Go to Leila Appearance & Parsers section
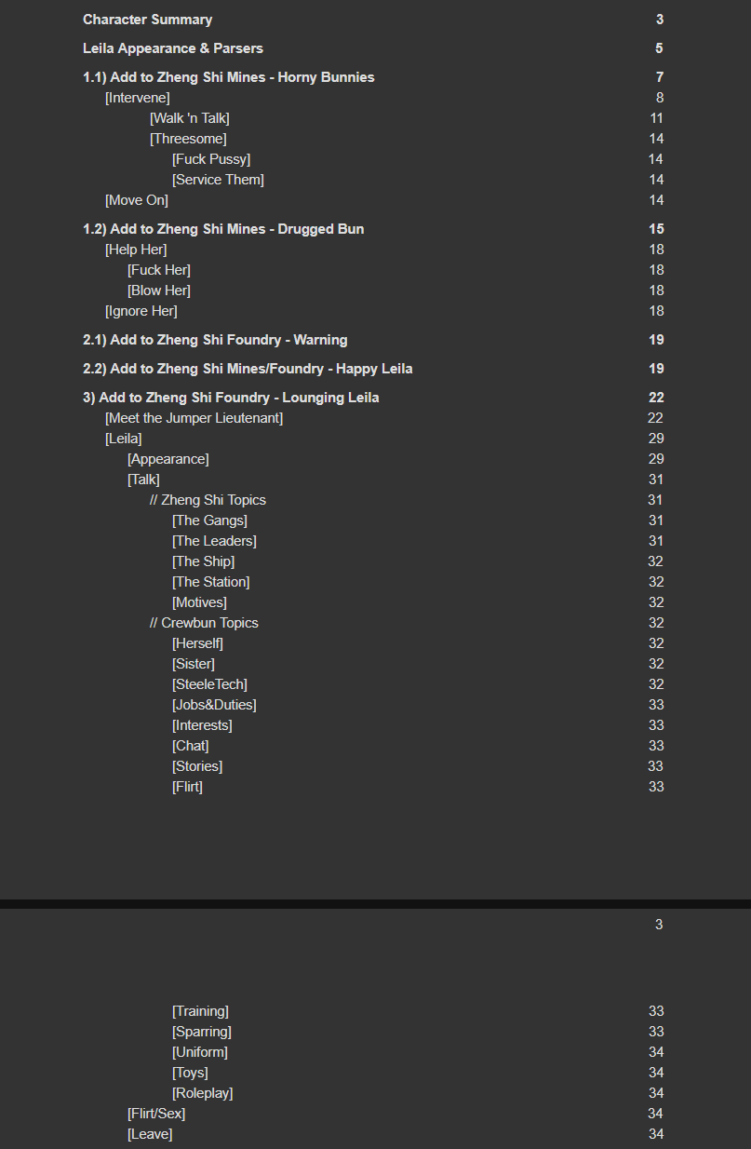 tap(172, 48)
